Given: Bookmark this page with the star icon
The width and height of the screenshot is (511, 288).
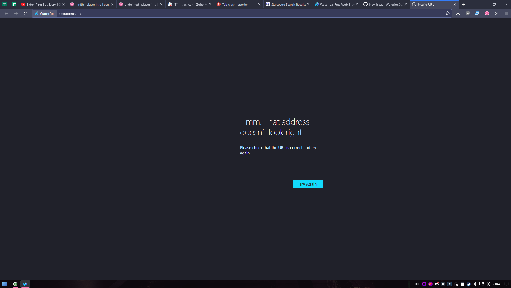Looking at the screenshot, I should 448,13.
